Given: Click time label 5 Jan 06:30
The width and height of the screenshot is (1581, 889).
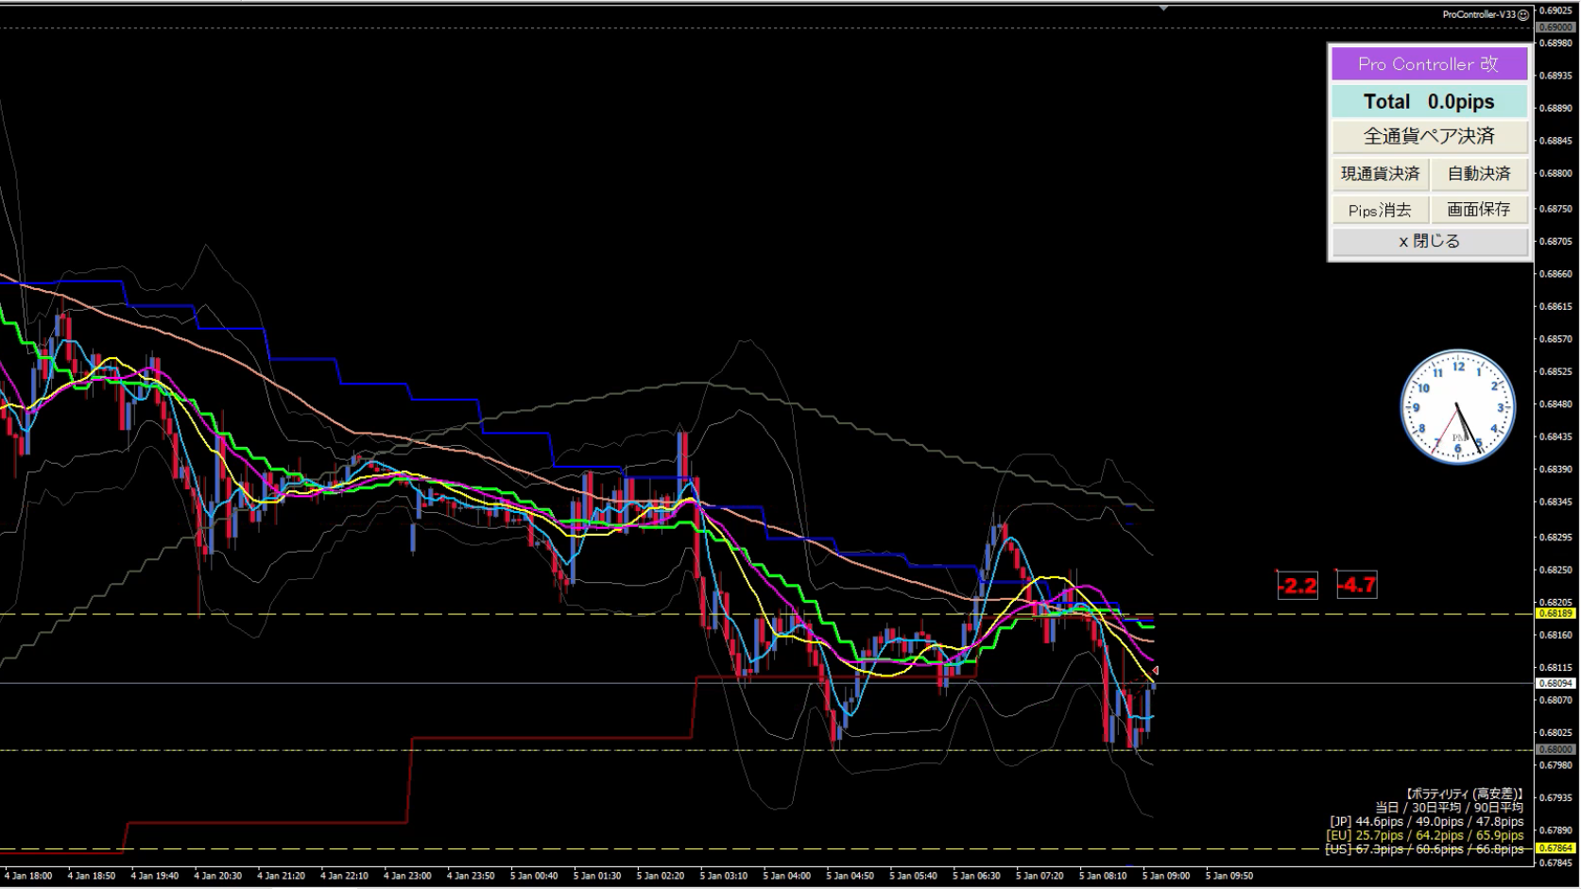Looking at the screenshot, I should tap(976, 877).
